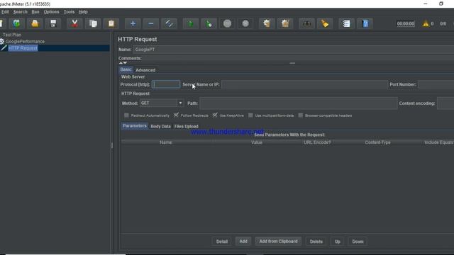
Task: Click the Open file toolbar icon
Action: (35, 23)
